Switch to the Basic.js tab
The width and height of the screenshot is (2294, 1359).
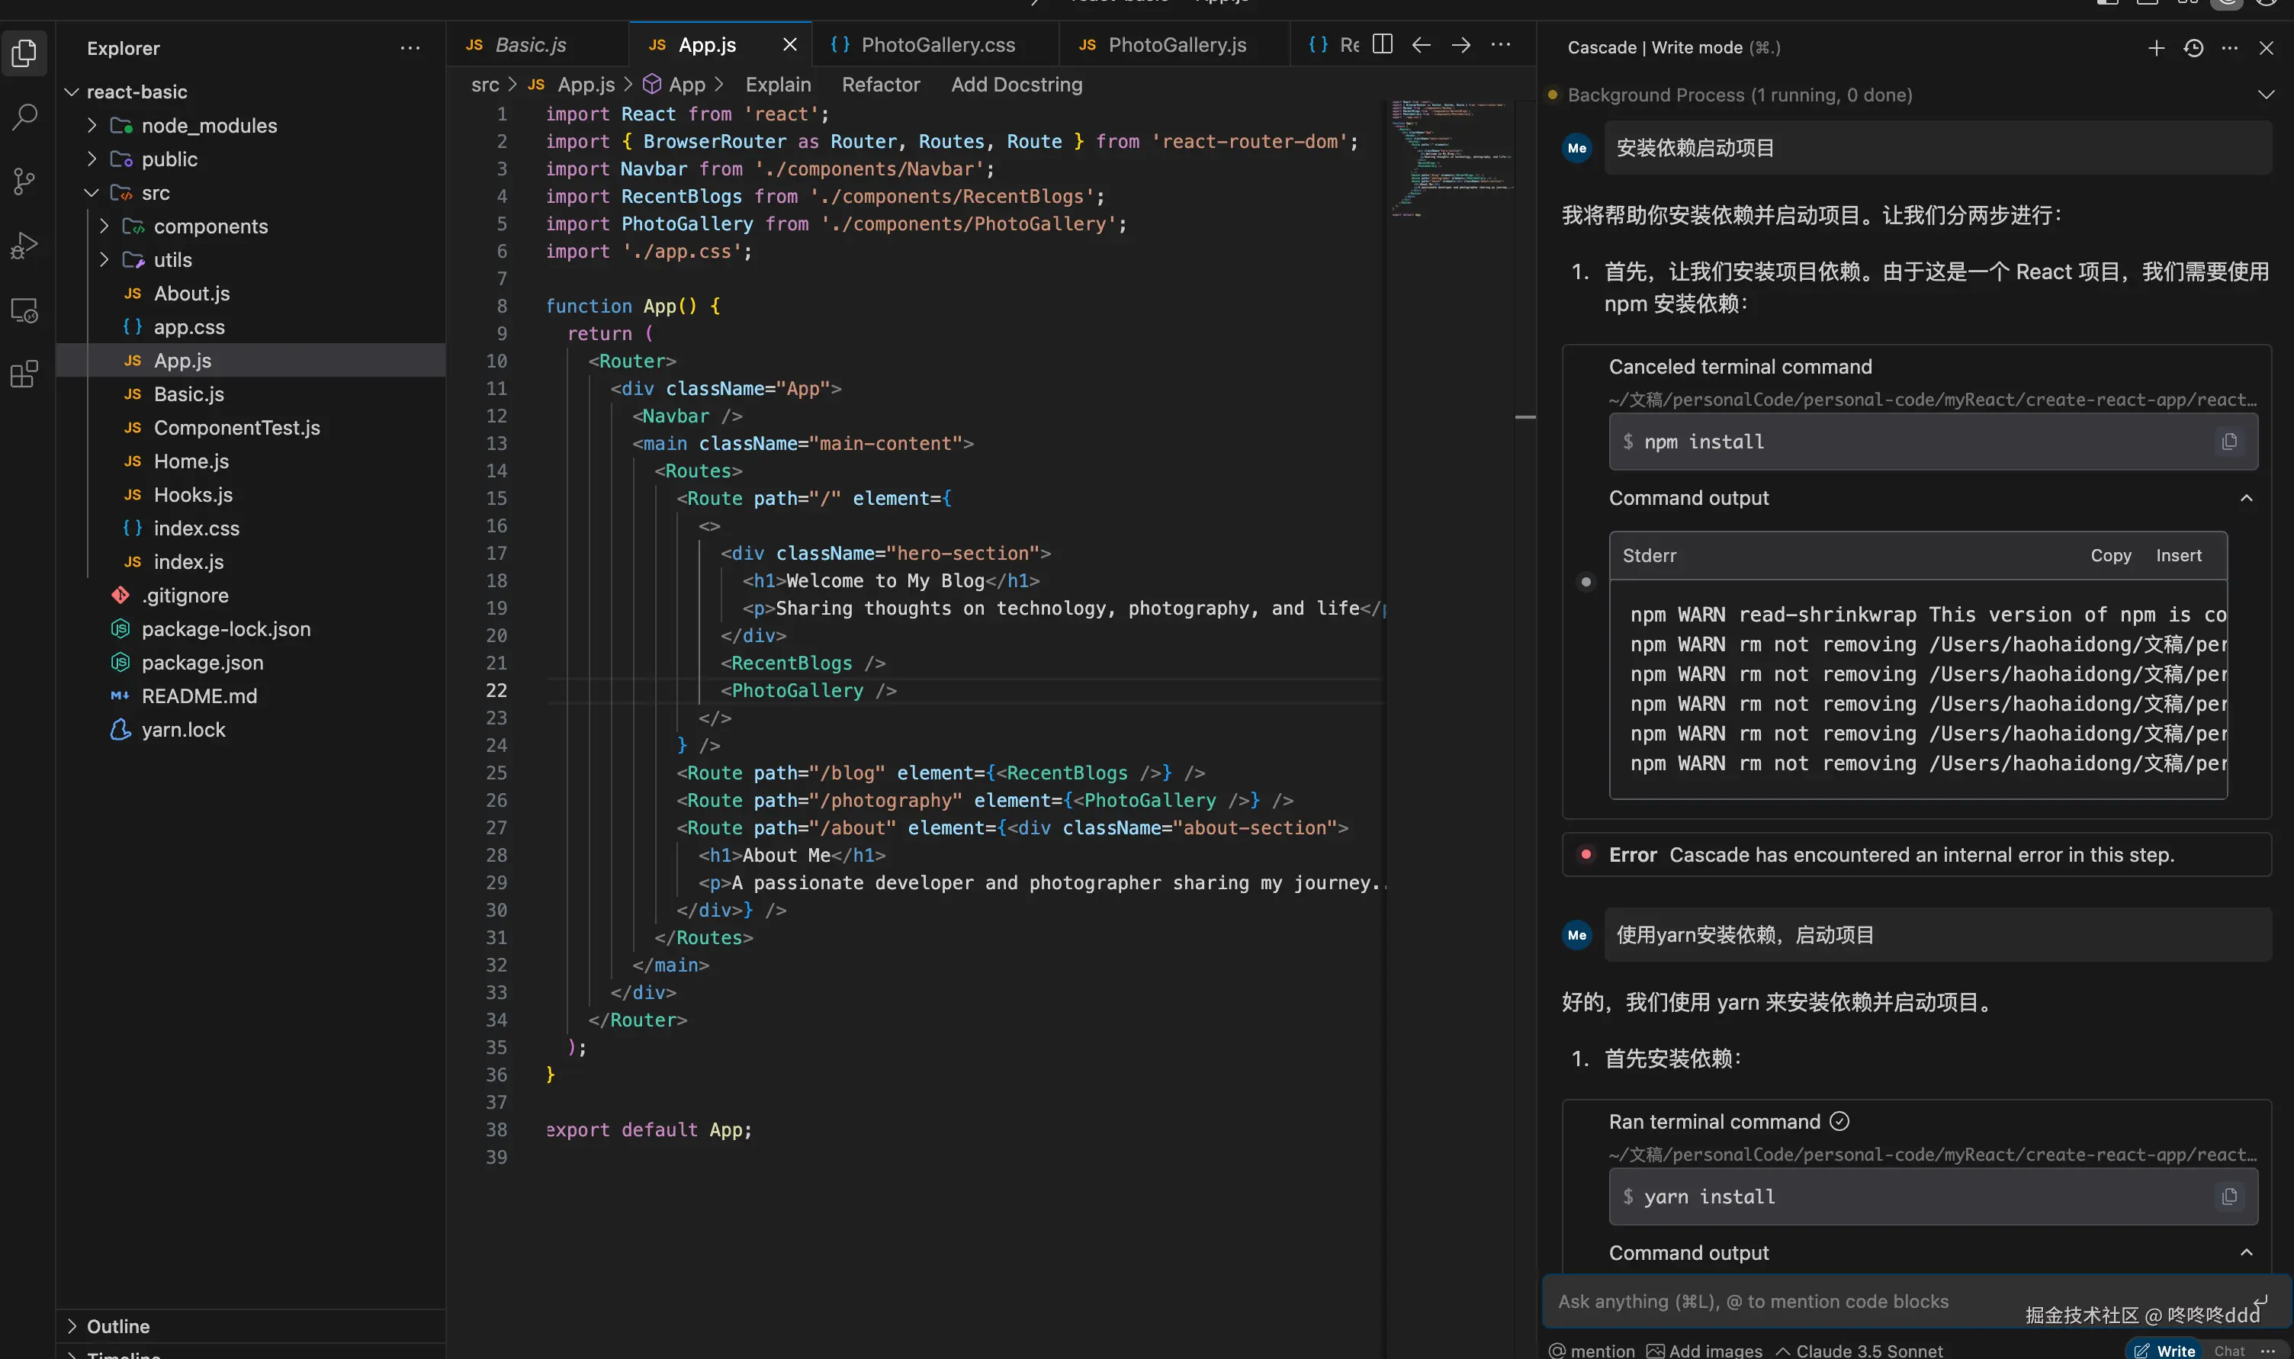click(x=530, y=45)
